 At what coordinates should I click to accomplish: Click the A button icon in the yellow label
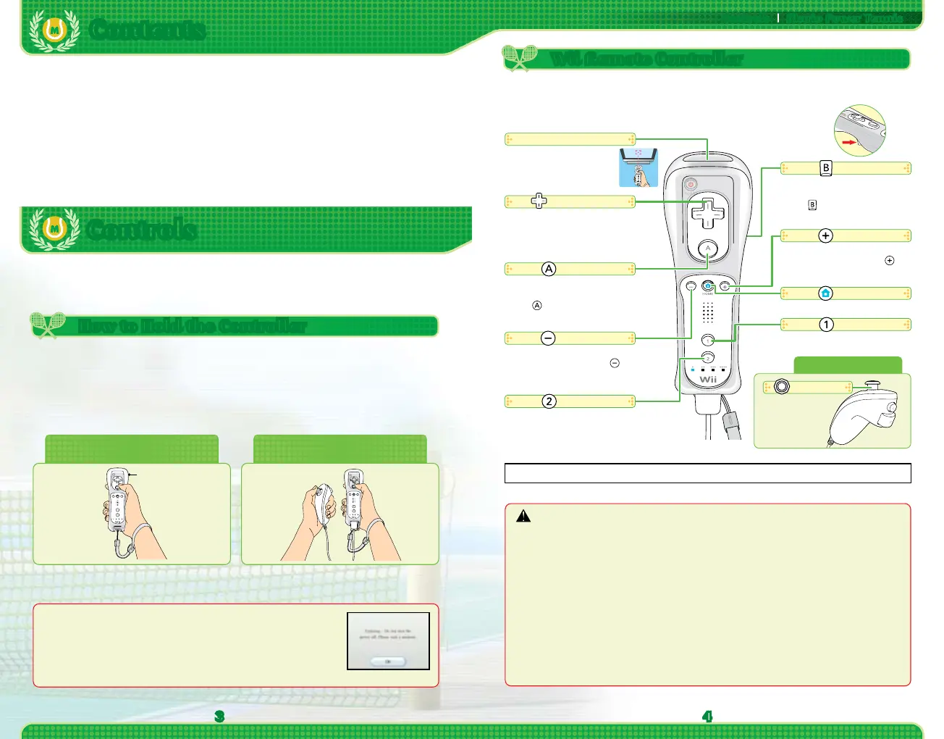coord(549,269)
